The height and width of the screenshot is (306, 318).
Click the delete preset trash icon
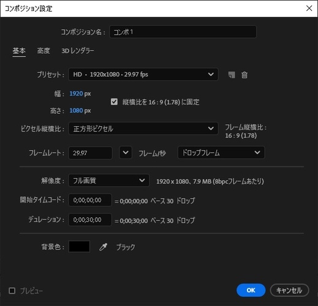pos(244,75)
